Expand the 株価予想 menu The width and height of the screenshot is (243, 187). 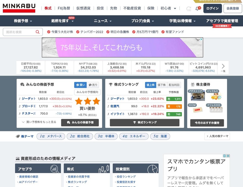[23, 21]
